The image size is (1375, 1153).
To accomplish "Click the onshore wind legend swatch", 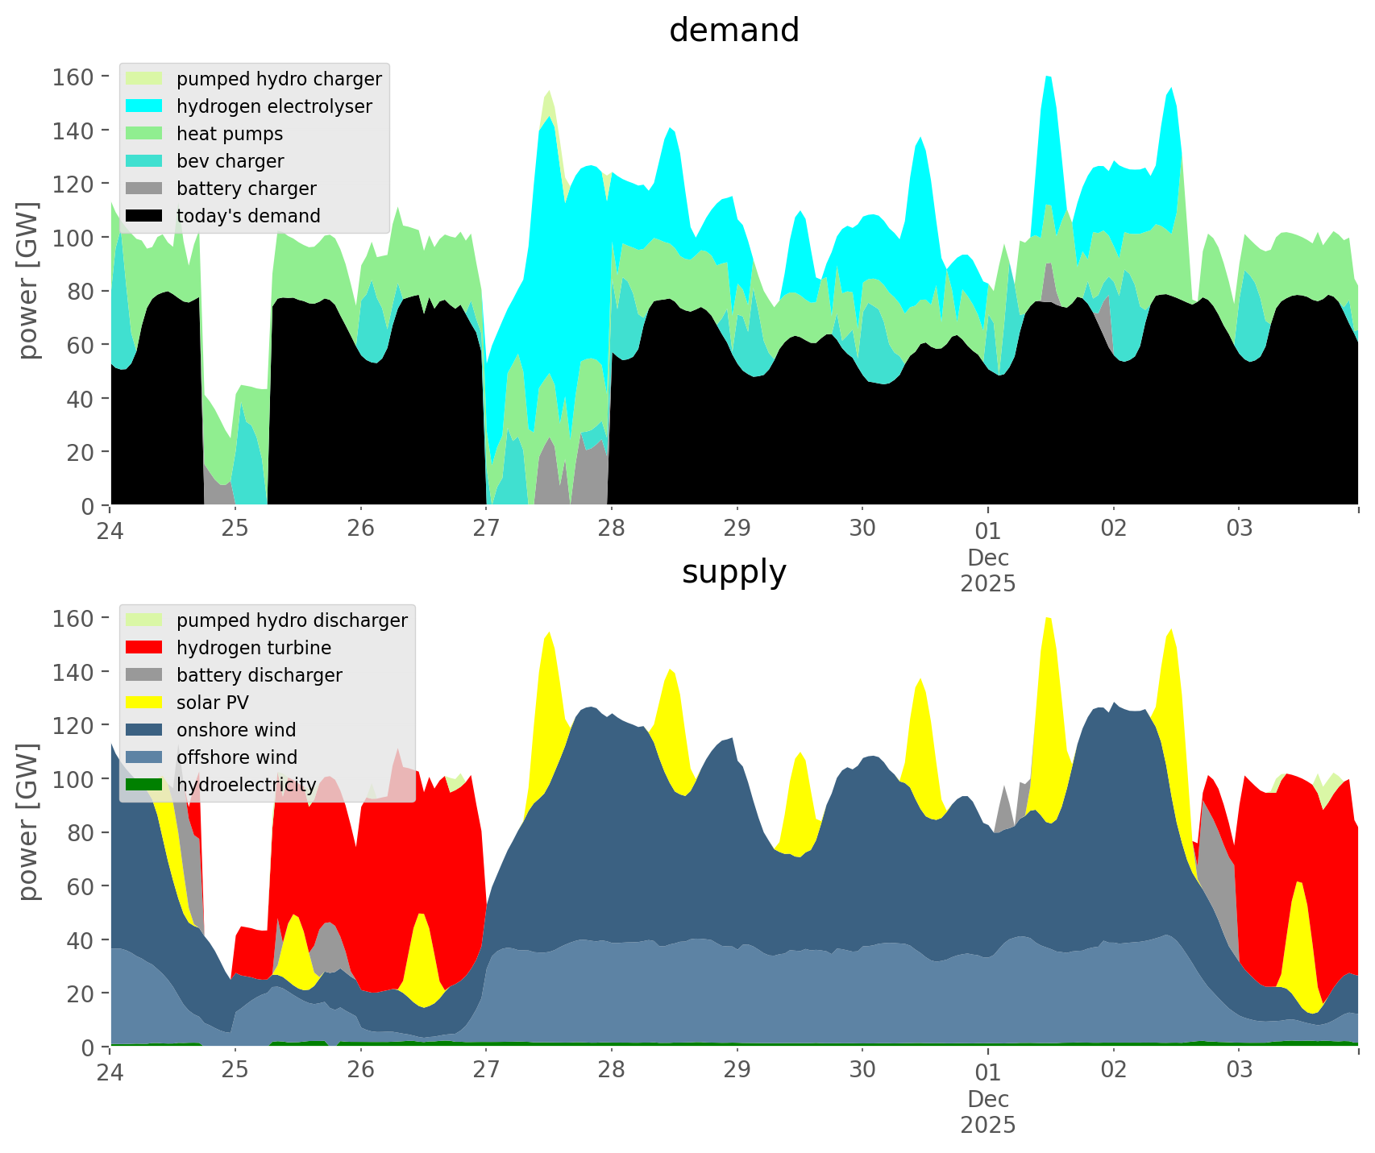I will [143, 730].
